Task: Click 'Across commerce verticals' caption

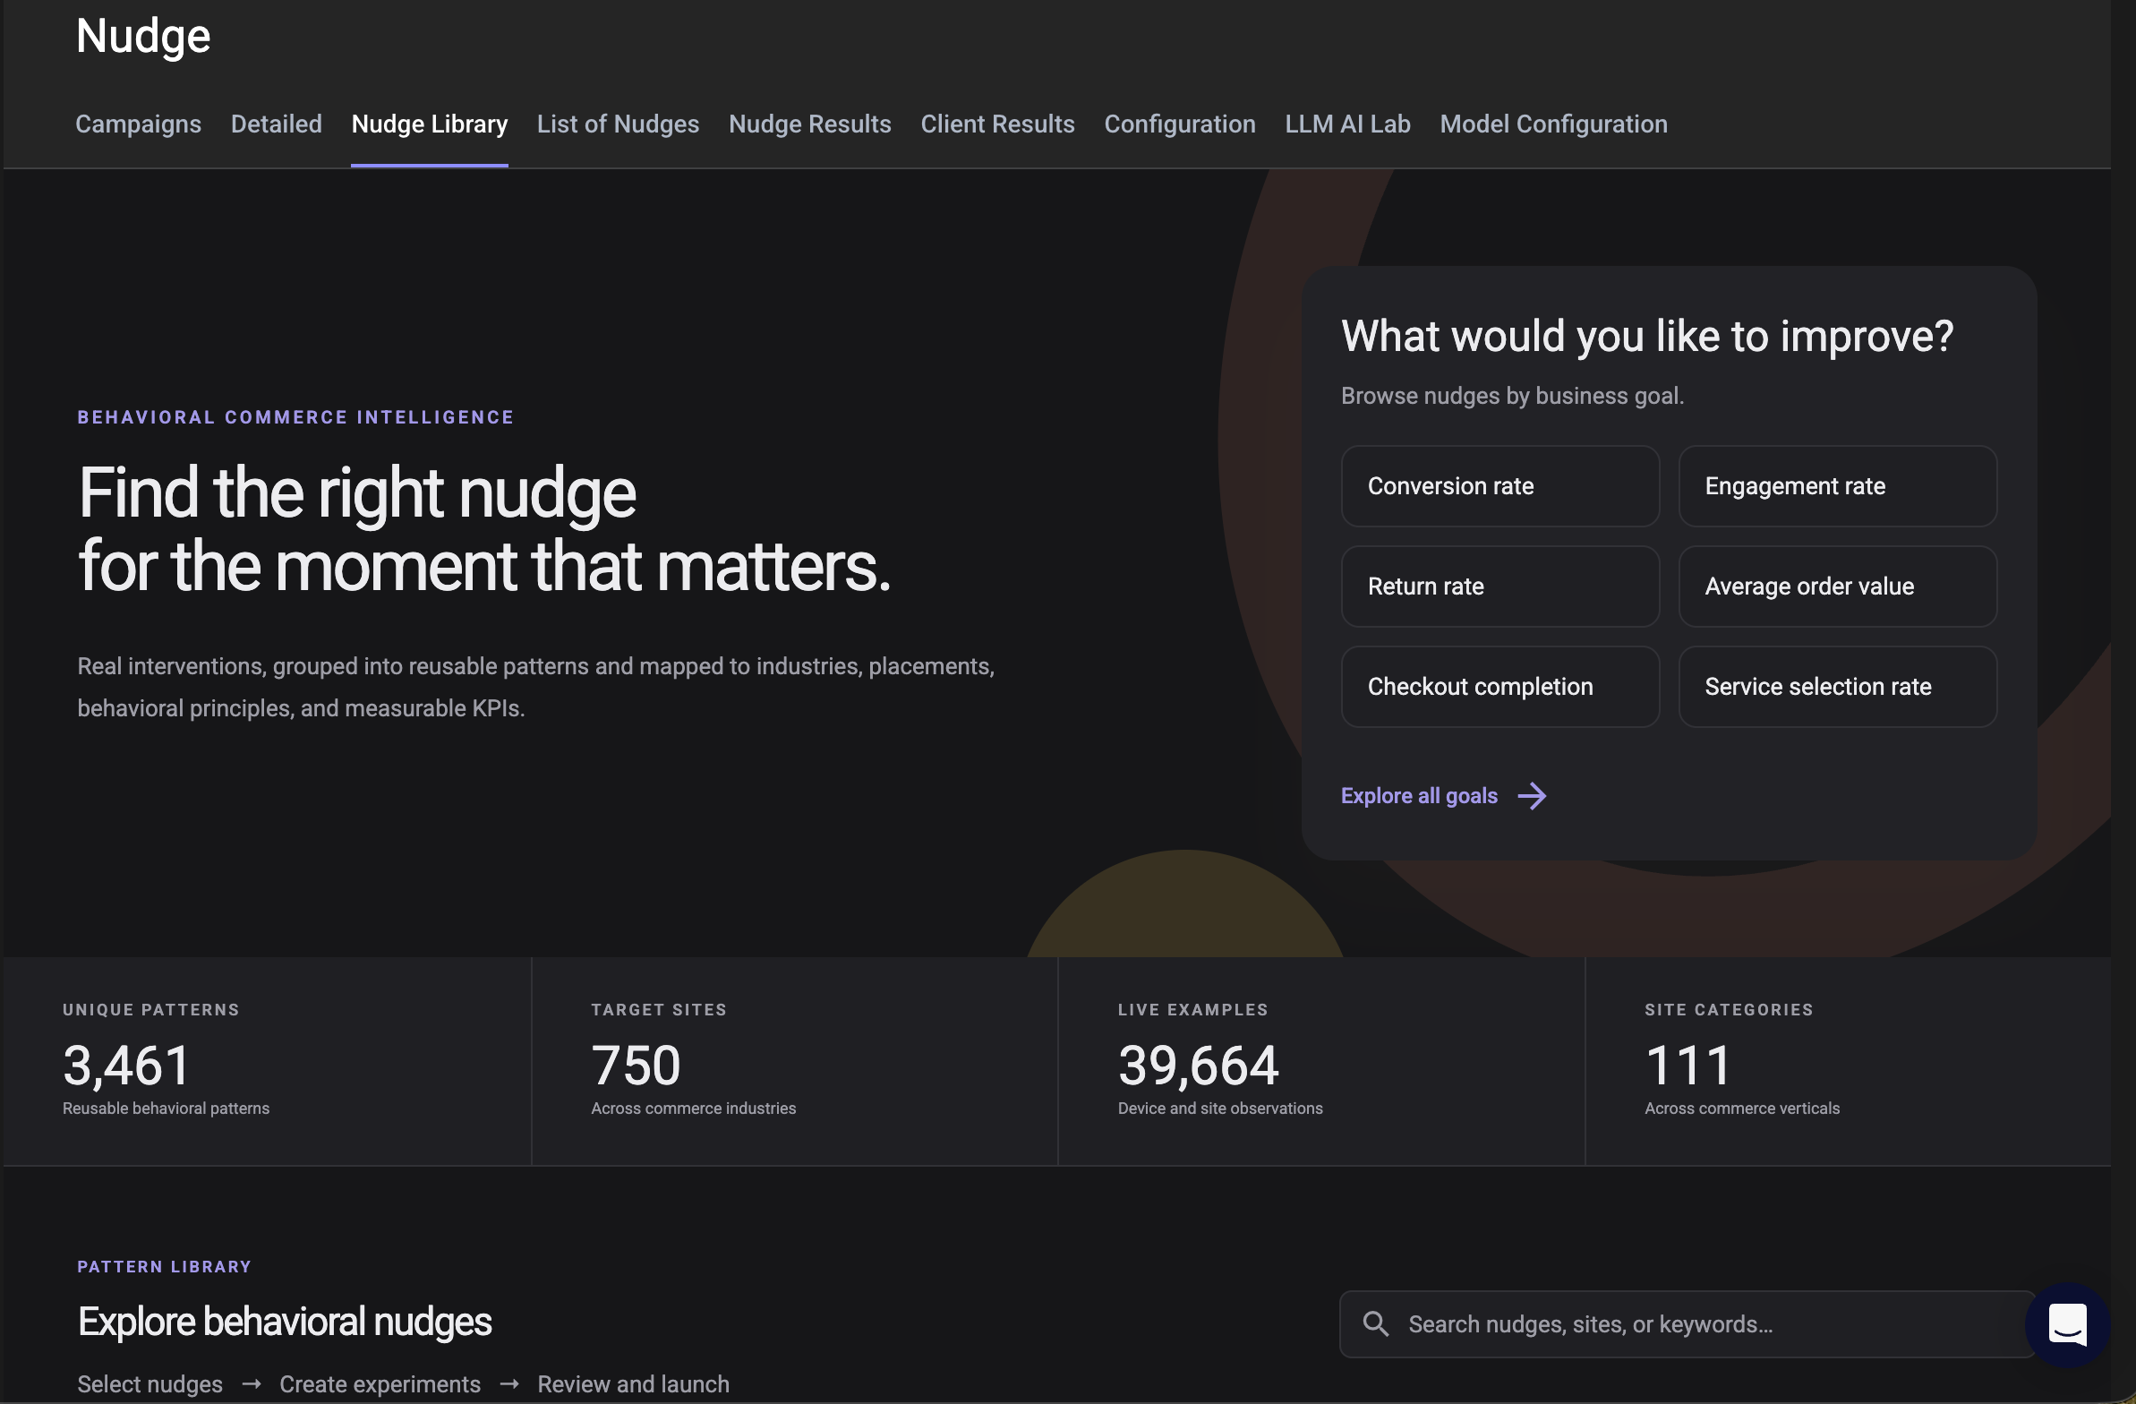Action: (1742, 1109)
